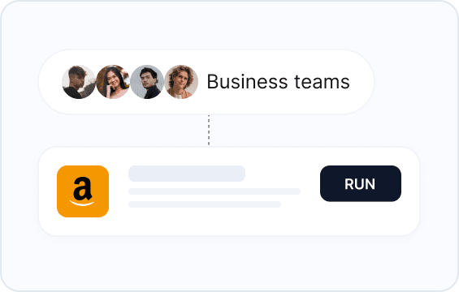Click the word 'teams' in the pill
This screenshot has height=292, width=459.
tap(322, 82)
